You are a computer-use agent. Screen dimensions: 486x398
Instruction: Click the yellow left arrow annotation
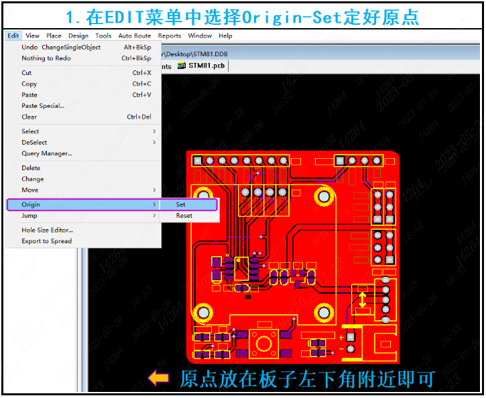click(158, 379)
